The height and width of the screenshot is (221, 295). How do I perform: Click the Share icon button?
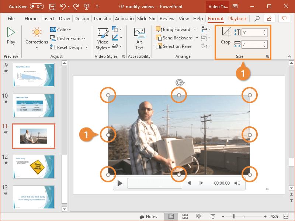coord(269,18)
